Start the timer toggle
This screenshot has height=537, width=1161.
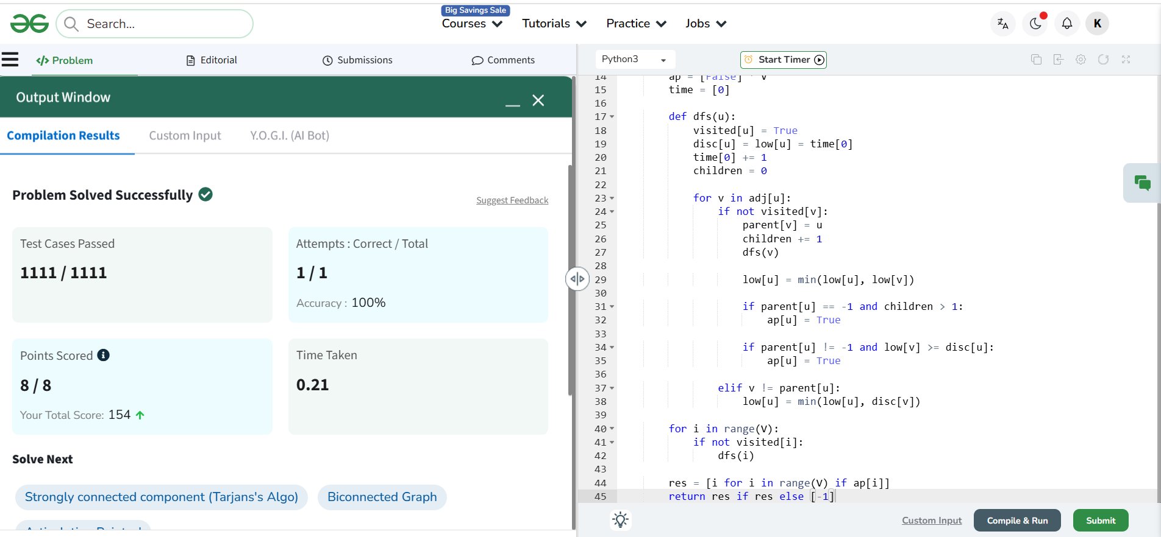(x=784, y=60)
